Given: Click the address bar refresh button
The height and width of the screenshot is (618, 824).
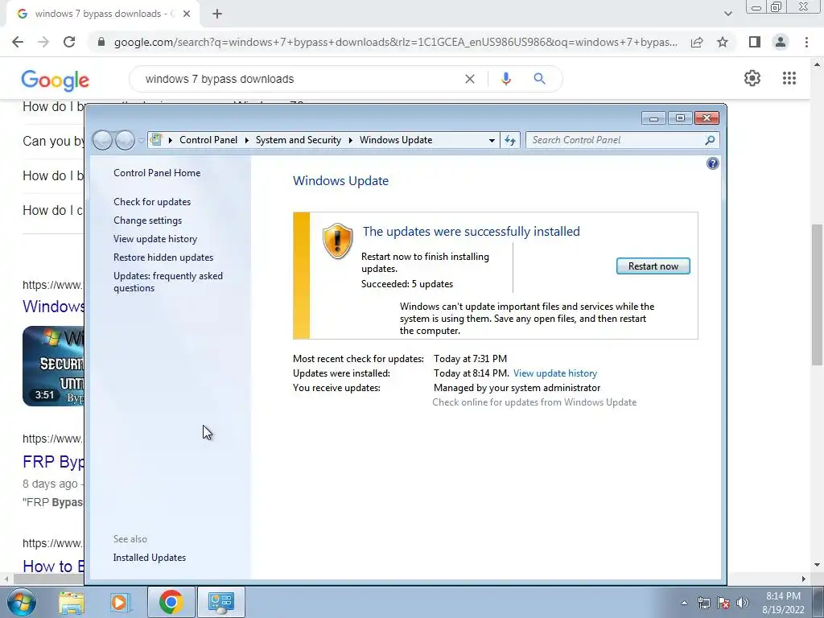Looking at the screenshot, I should tap(510, 140).
